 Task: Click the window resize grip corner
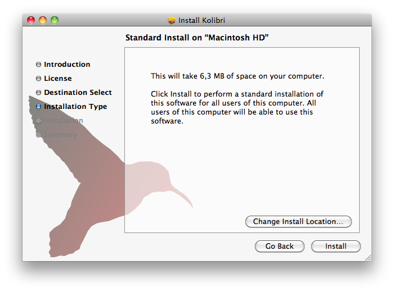click(x=368, y=258)
